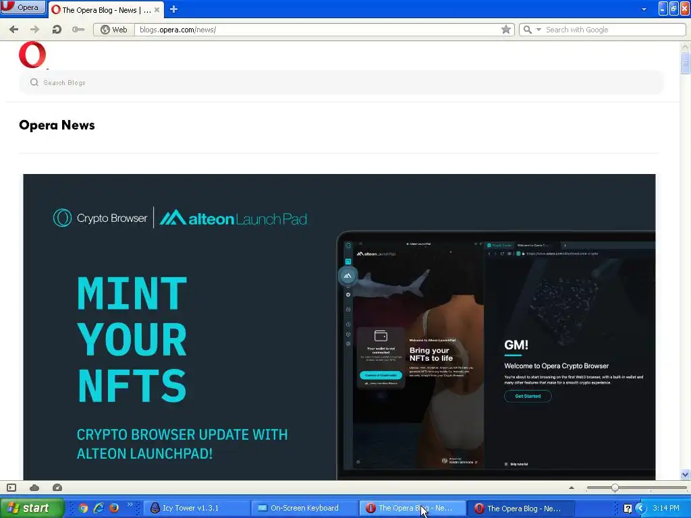
Task: Toggle the panel sidebar button
Action: [11, 488]
